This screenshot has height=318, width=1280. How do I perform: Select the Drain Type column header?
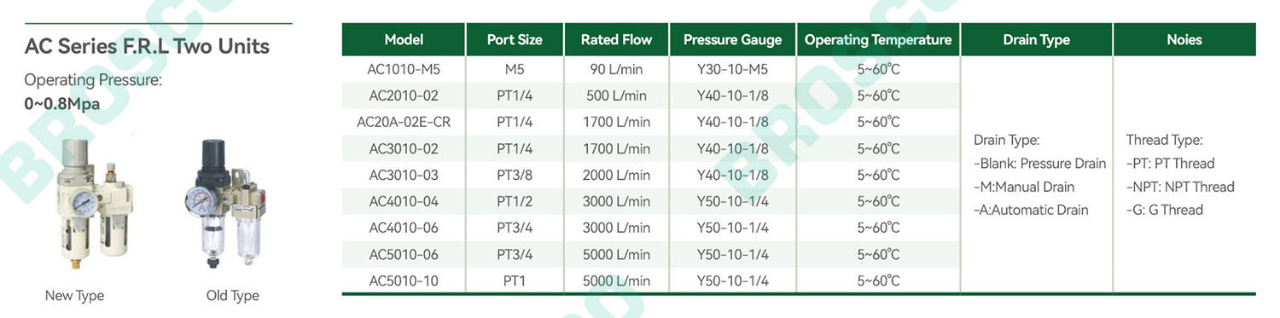[x=1036, y=39]
